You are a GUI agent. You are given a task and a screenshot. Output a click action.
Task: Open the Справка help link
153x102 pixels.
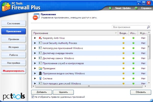pyautogui.click(x=146, y=8)
